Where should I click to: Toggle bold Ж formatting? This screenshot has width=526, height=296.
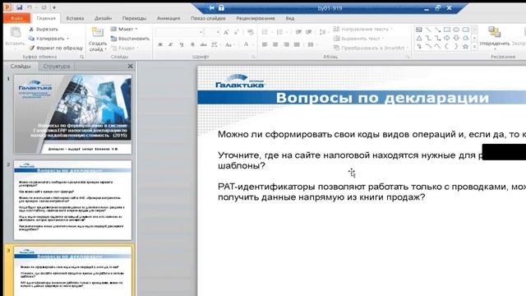160,44
